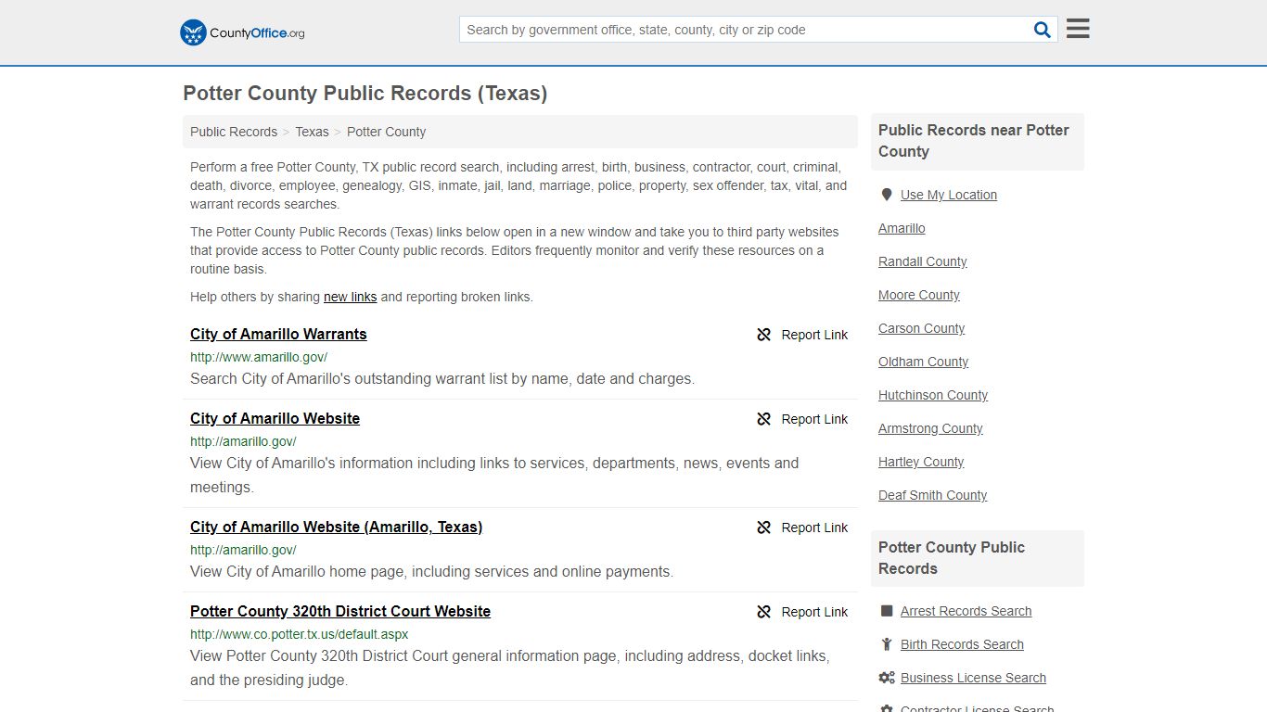Go to Texas breadcrumb
Image resolution: width=1267 pixels, height=712 pixels.
point(312,132)
